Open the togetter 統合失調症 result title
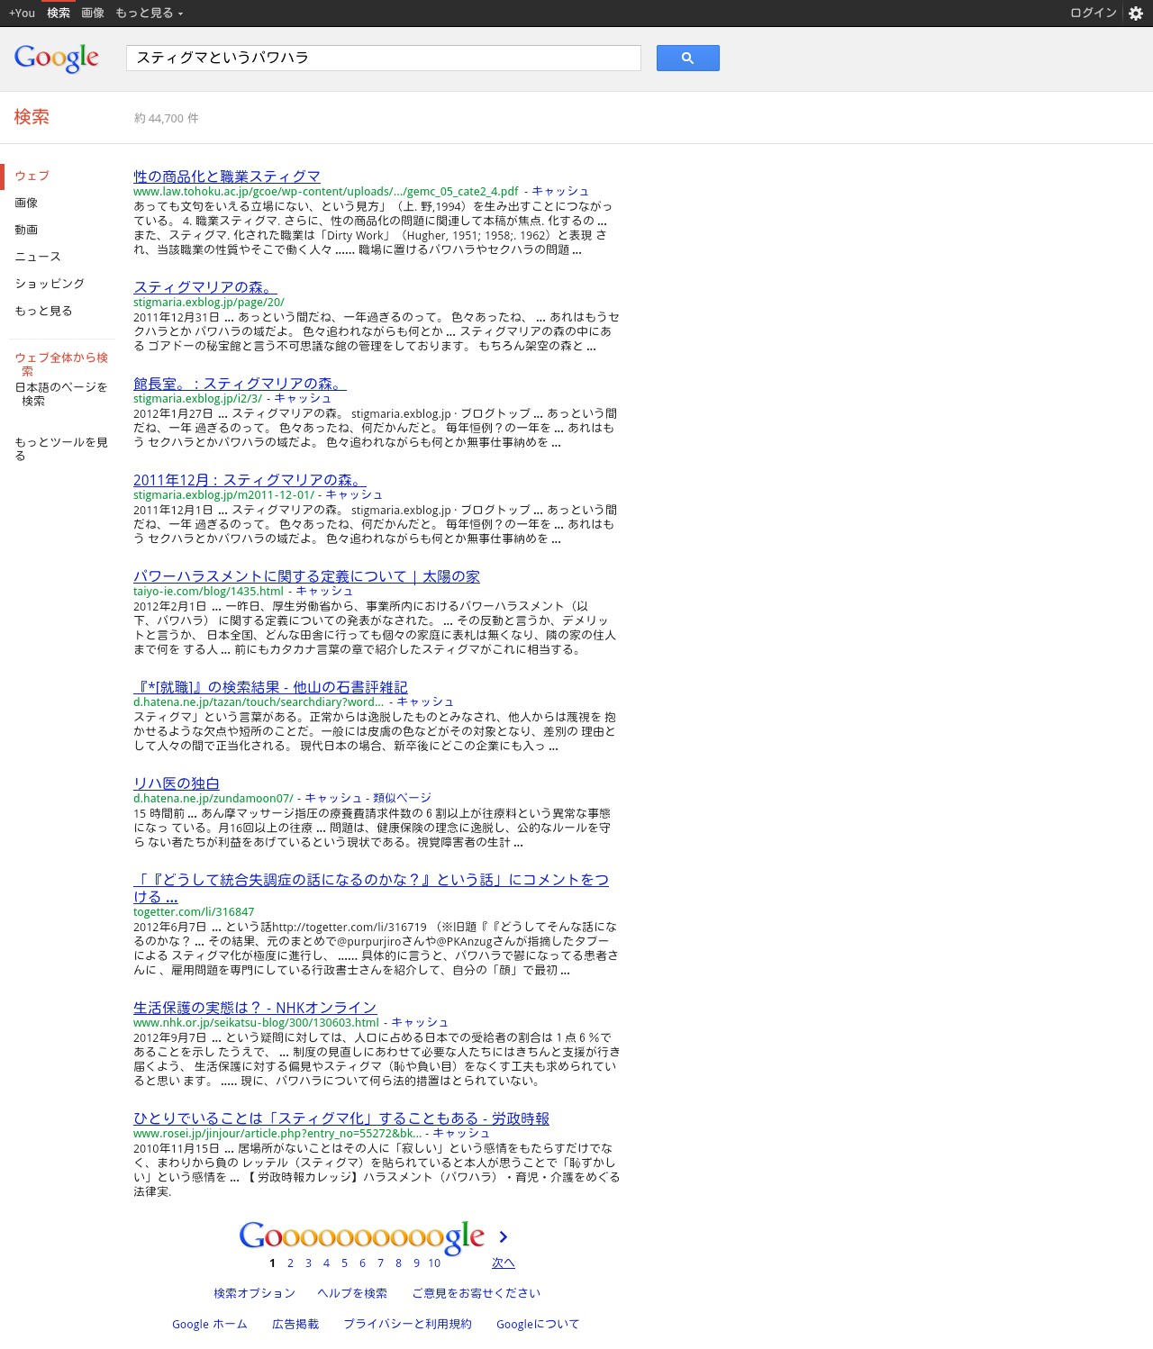 click(371, 888)
